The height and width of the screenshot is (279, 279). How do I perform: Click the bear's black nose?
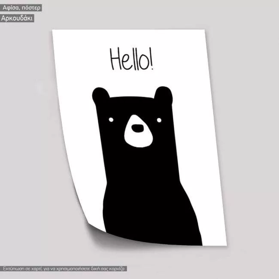pos(137,128)
